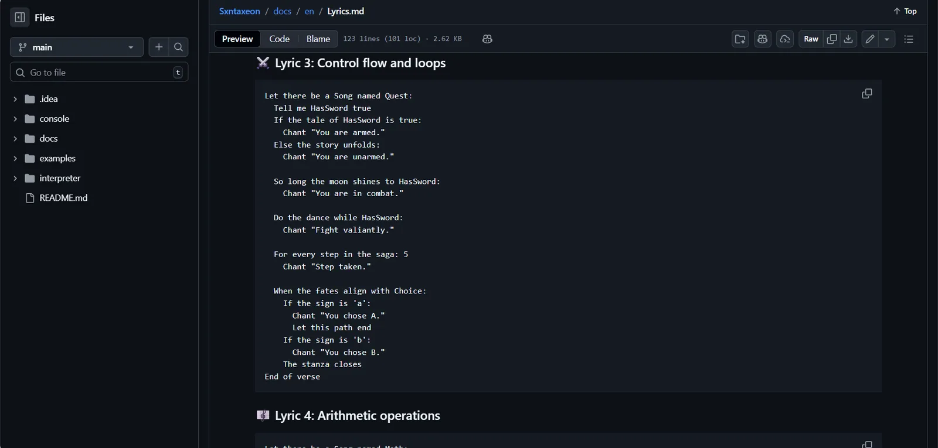Click the file stats '123 lines (101 loc)' text

382,39
